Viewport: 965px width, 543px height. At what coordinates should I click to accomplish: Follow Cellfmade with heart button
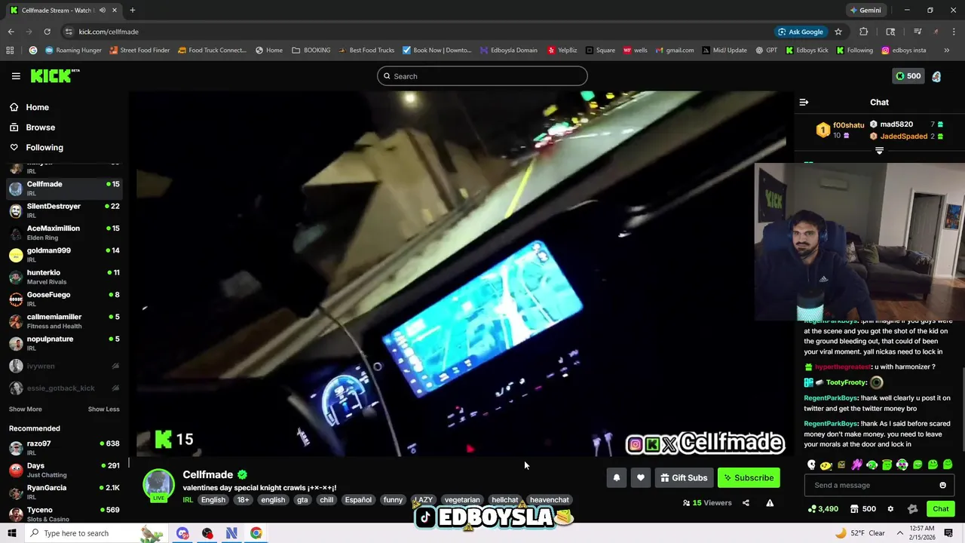(641, 477)
